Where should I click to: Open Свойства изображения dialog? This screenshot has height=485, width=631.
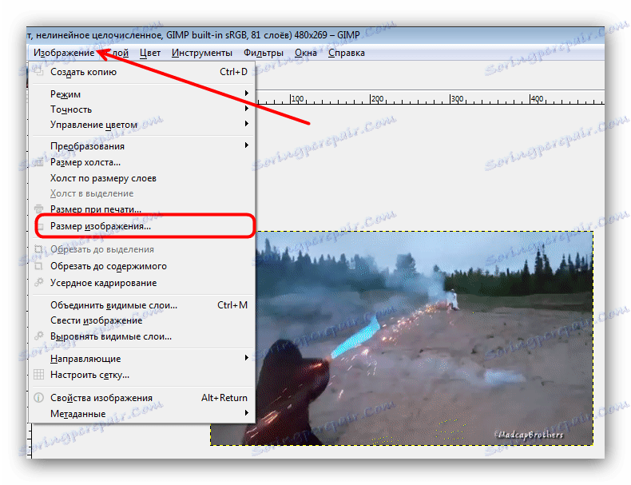click(141, 398)
